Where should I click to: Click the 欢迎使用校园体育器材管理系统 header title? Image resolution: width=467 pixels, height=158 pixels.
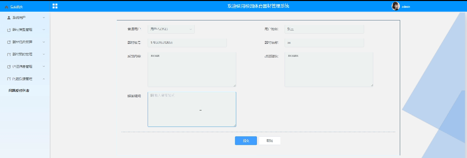[258, 6]
